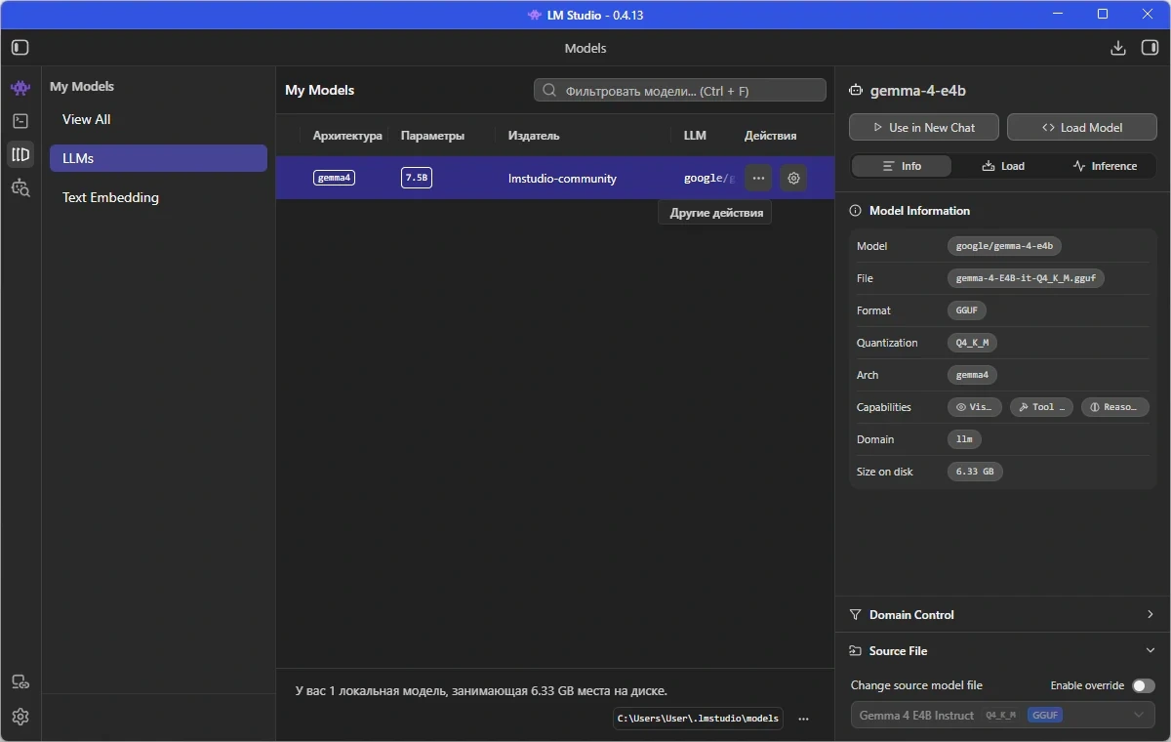The height and width of the screenshot is (742, 1171).
Task: Select Text Embedding category
Action: [x=158, y=197]
